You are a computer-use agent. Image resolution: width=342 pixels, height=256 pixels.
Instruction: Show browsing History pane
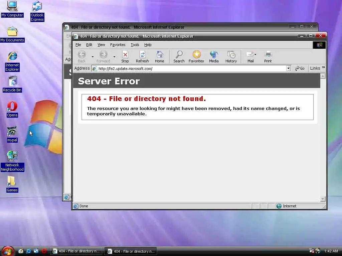[231, 57]
